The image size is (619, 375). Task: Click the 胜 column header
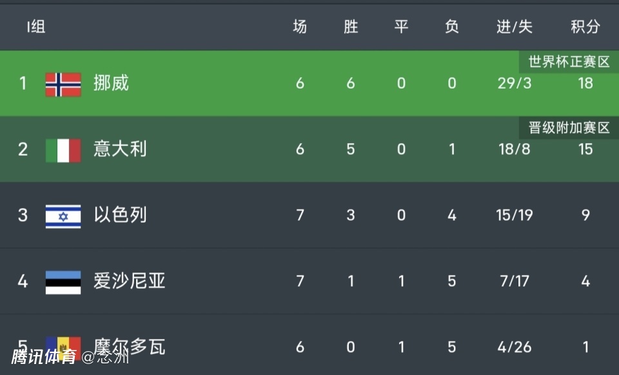[x=350, y=27]
